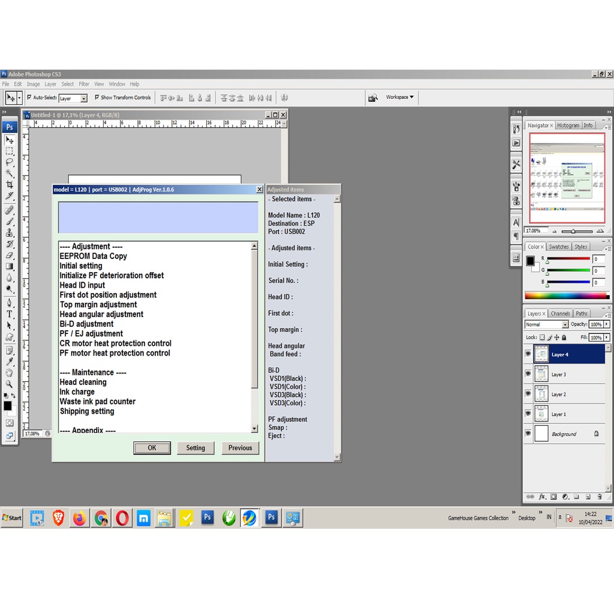Image resolution: width=614 pixels, height=614 pixels.
Task: Click the Setting button in AdjProg
Action: tap(195, 448)
